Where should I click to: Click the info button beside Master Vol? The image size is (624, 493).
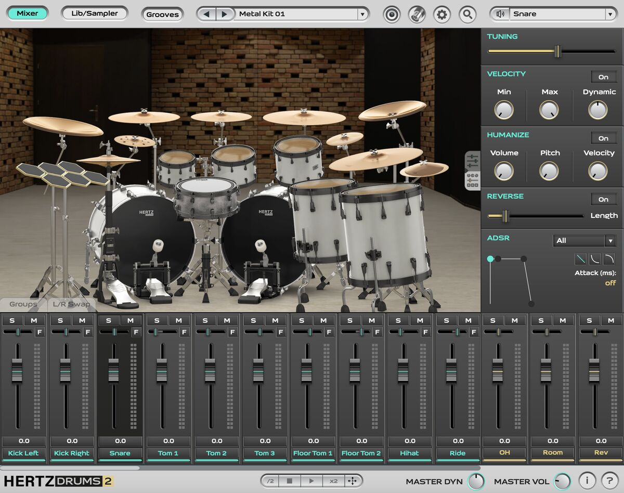587,481
